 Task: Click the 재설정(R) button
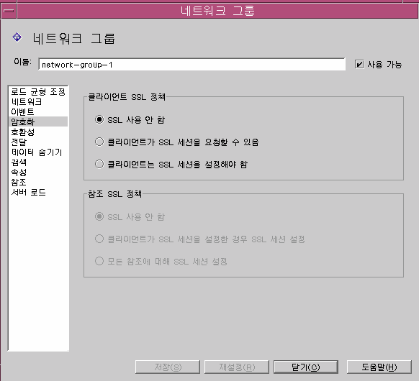237,367
